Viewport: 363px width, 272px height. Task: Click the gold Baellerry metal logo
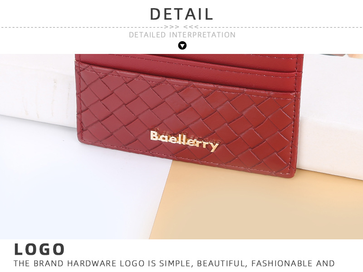[x=184, y=141]
